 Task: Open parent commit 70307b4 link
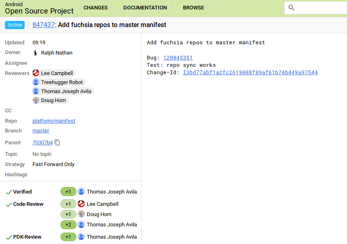pos(42,143)
